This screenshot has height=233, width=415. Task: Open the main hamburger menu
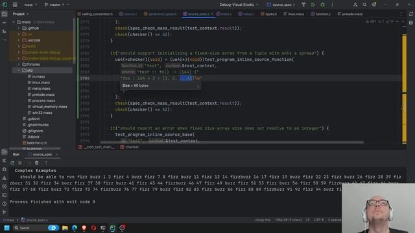pos(15,5)
